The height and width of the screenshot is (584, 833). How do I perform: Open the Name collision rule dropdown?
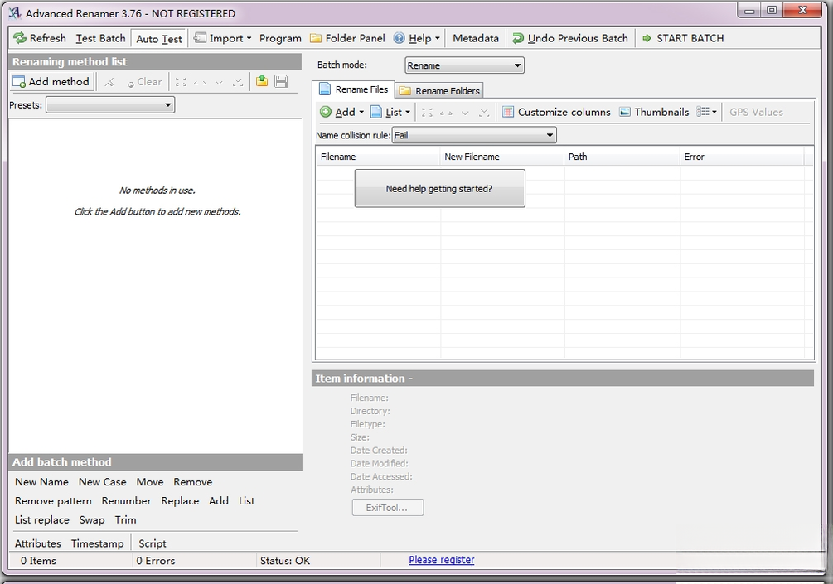pos(474,135)
